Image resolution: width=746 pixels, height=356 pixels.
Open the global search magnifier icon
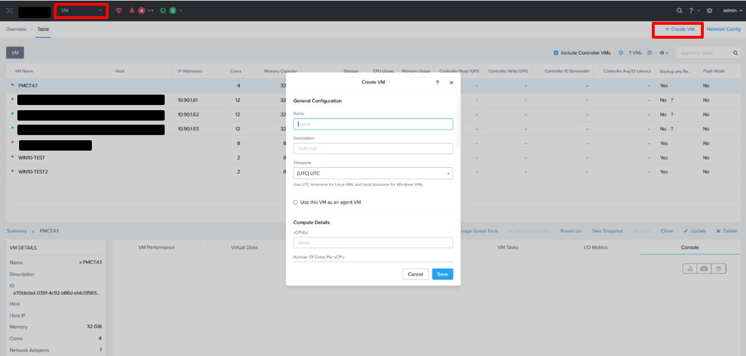point(679,10)
